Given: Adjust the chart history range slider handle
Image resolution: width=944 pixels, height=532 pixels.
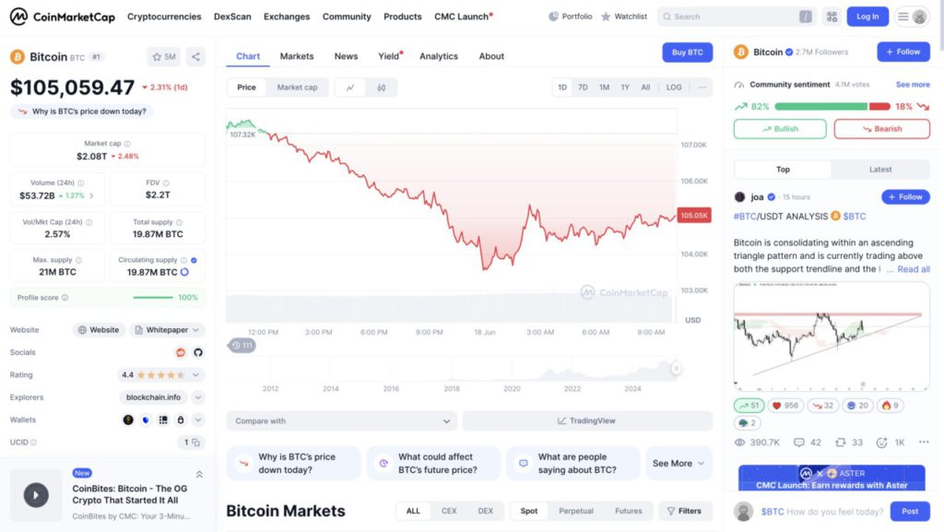Looking at the screenshot, I should click(676, 368).
